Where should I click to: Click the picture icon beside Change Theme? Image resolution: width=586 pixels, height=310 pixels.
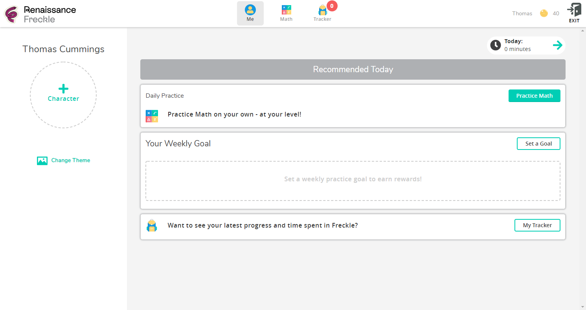(x=42, y=160)
